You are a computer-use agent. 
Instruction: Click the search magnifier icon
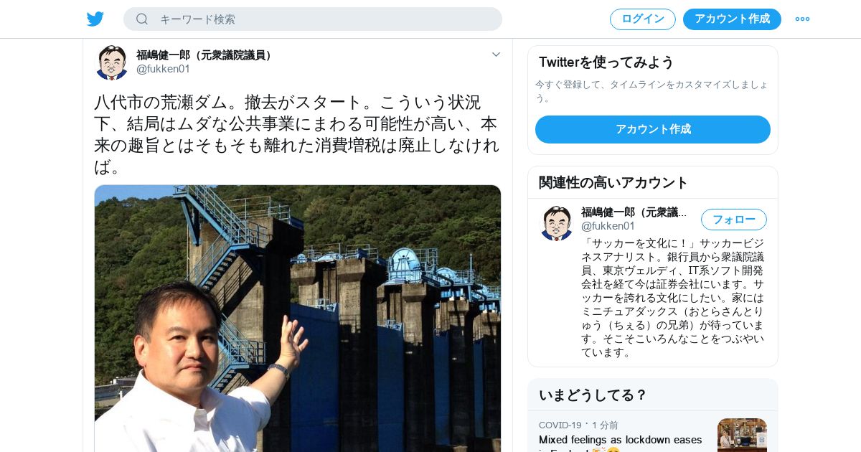[x=142, y=19]
